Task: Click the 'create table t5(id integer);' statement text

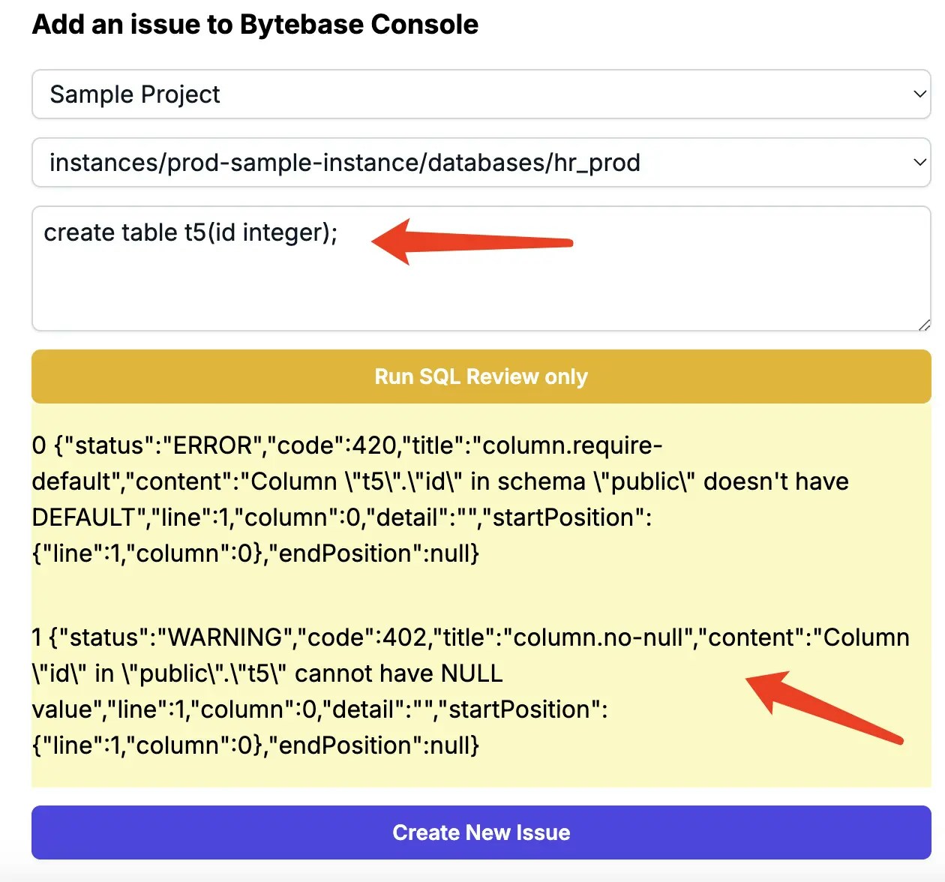Action: click(190, 232)
